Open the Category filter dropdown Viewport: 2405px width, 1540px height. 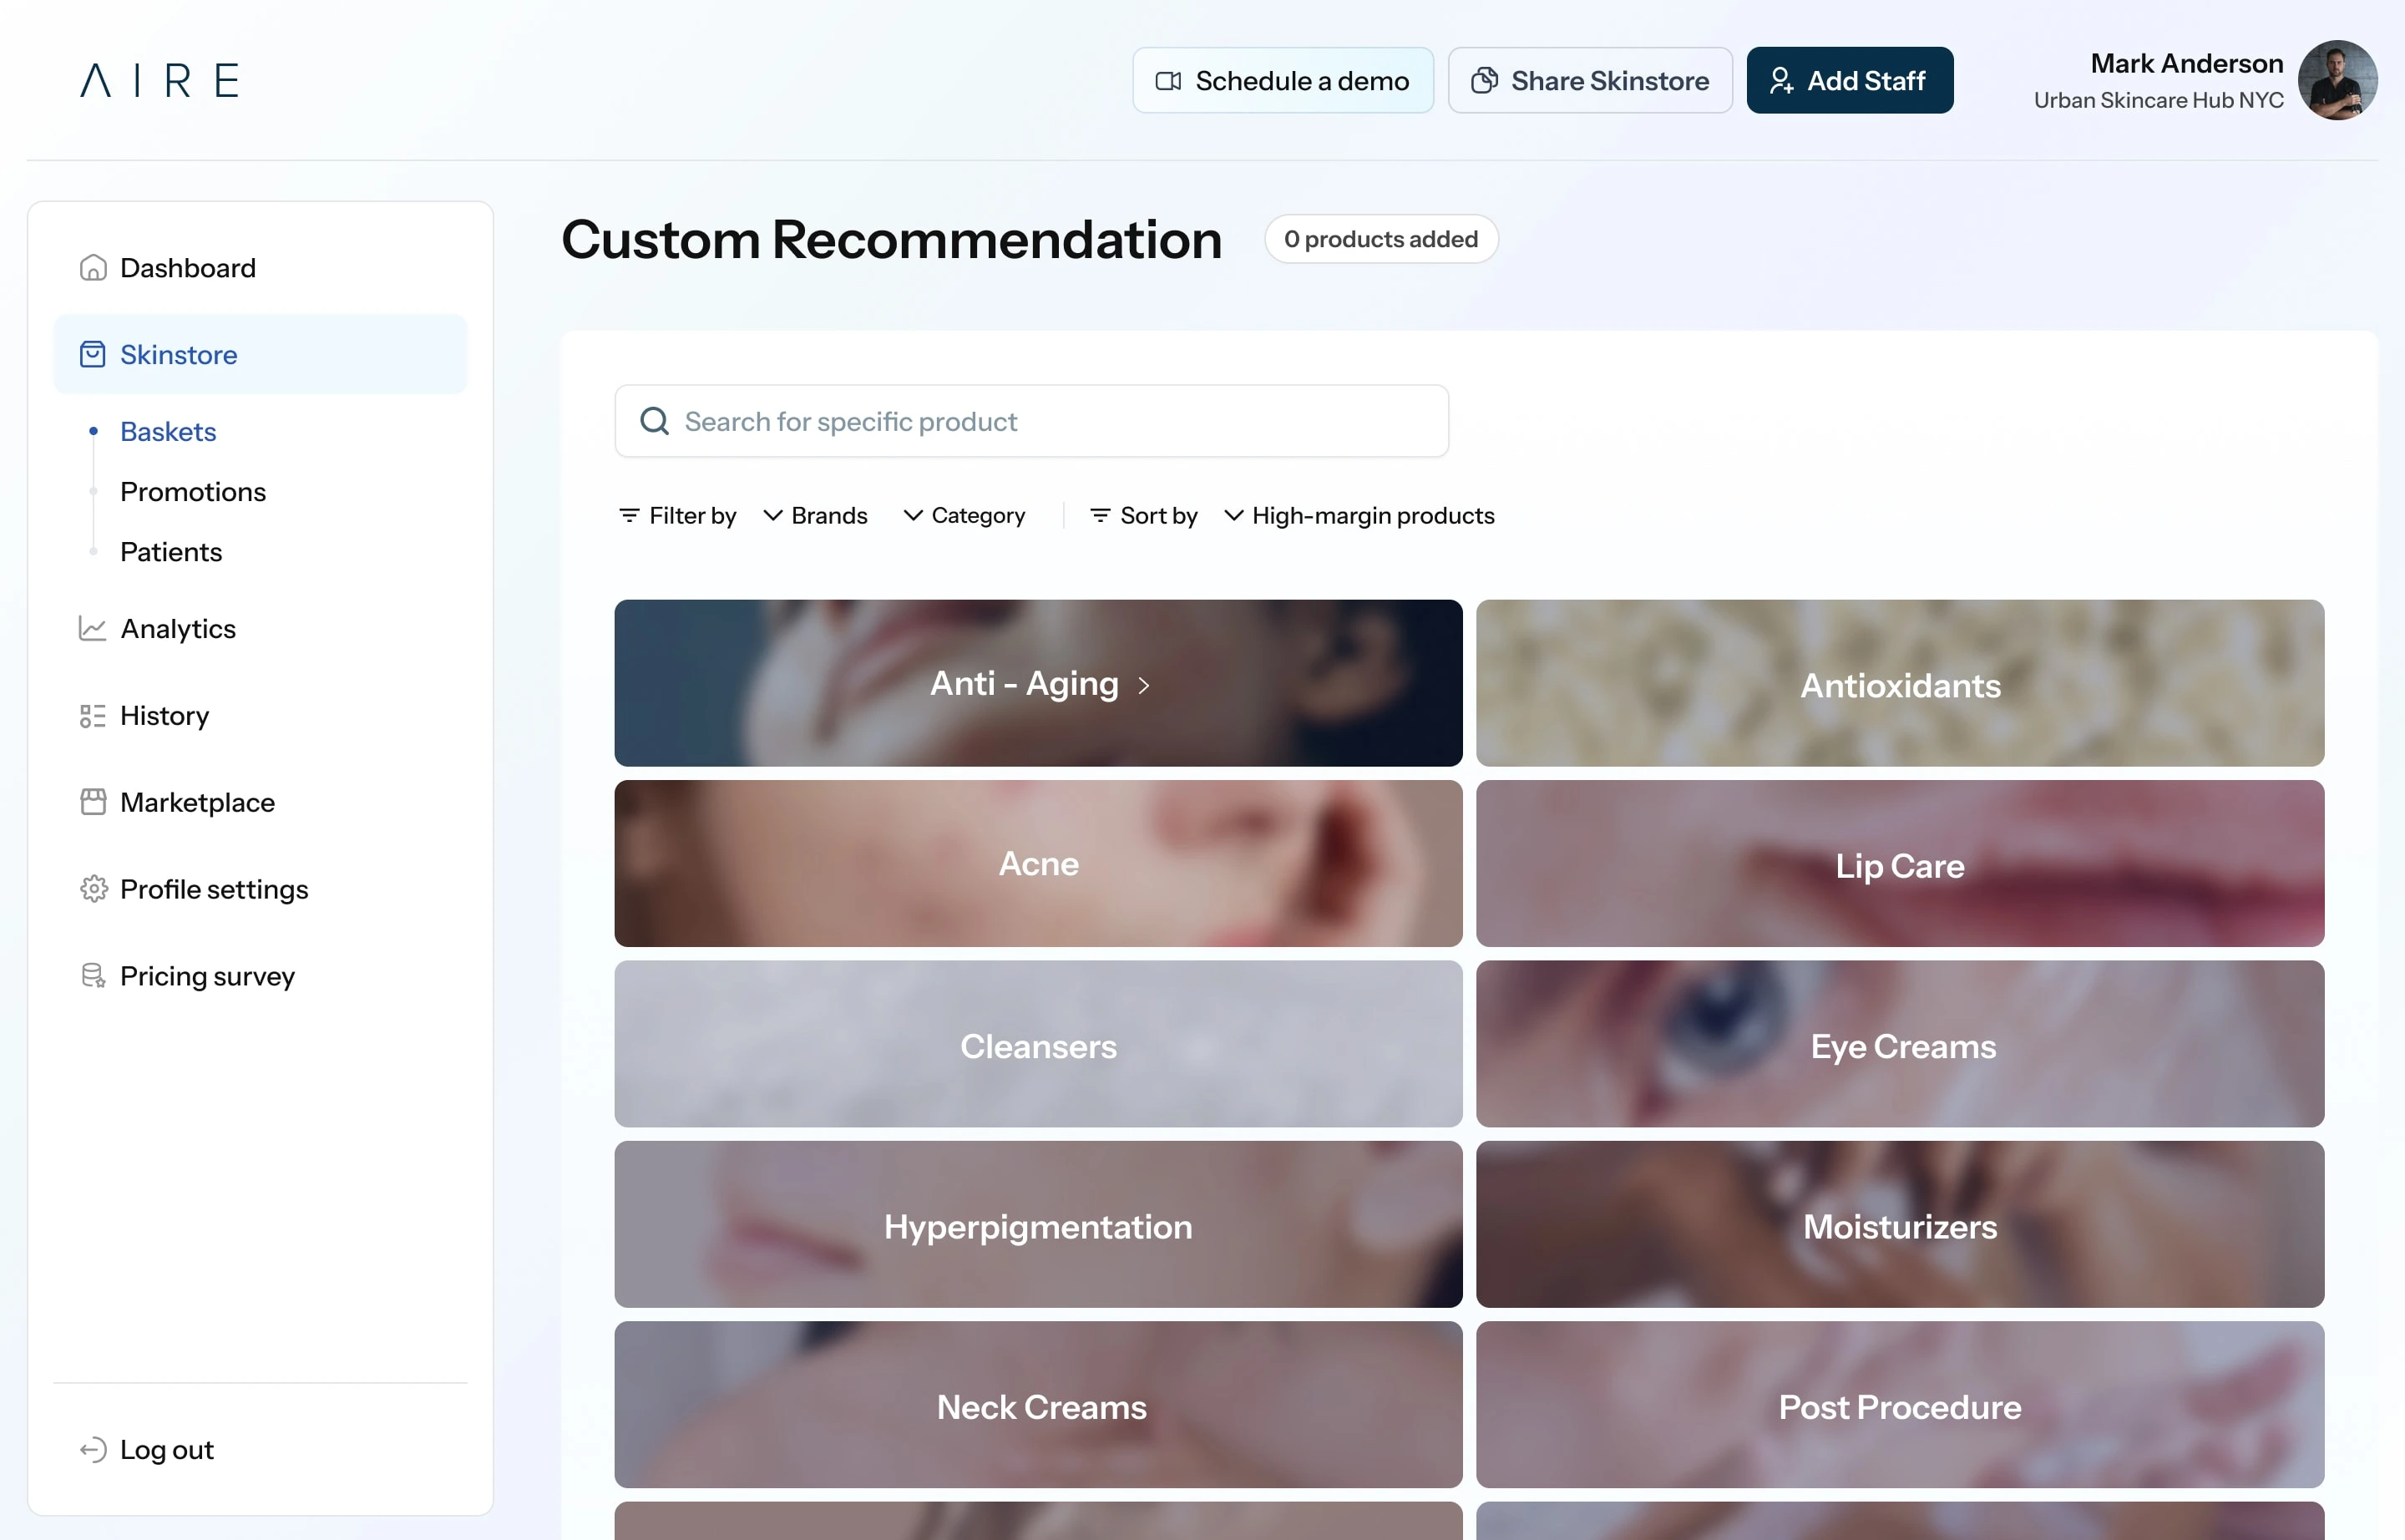(964, 515)
